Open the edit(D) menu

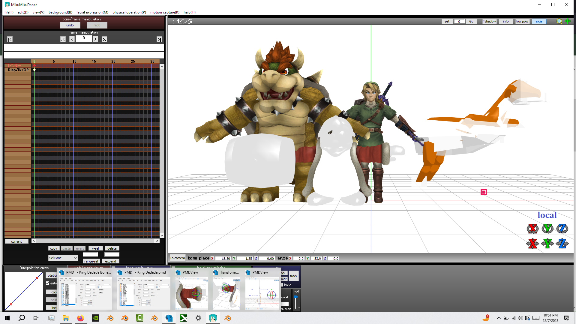pyautogui.click(x=23, y=12)
